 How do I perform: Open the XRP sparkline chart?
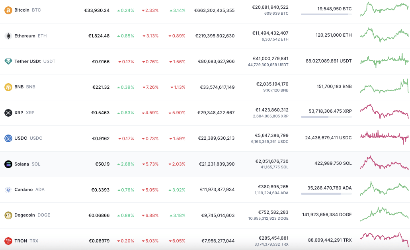click(x=384, y=111)
